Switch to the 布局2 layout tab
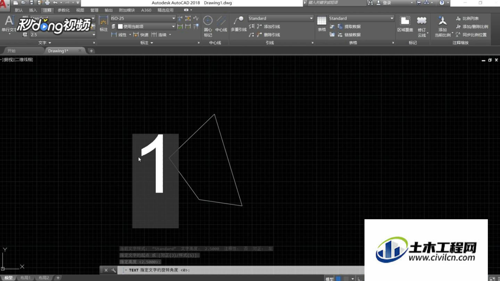Screen dimensions: 500x281 coord(43,278)
